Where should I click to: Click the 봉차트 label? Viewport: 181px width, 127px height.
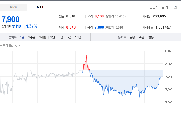122,37
